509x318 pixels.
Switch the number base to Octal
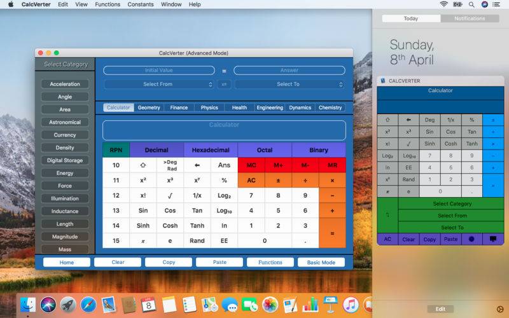tap(265, 150)
